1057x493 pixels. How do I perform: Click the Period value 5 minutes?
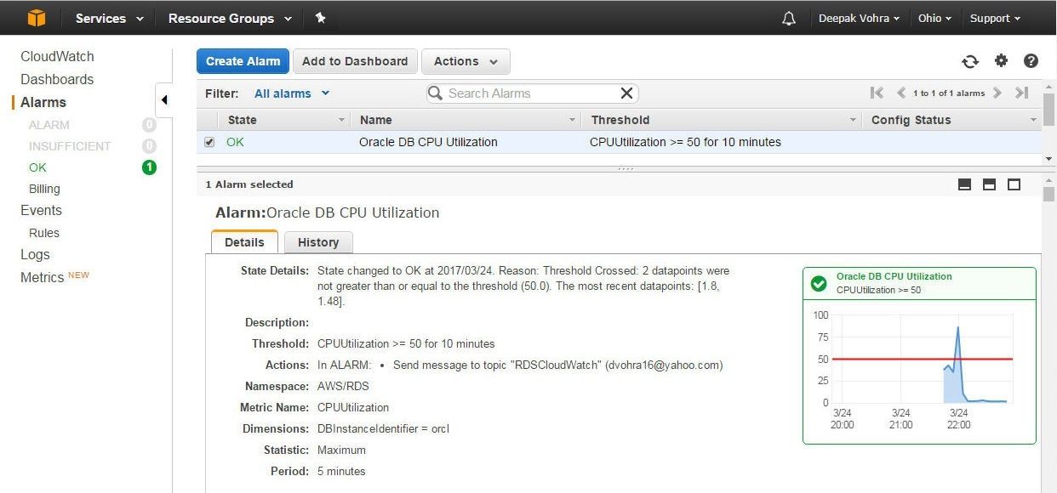tap(341, 471)
